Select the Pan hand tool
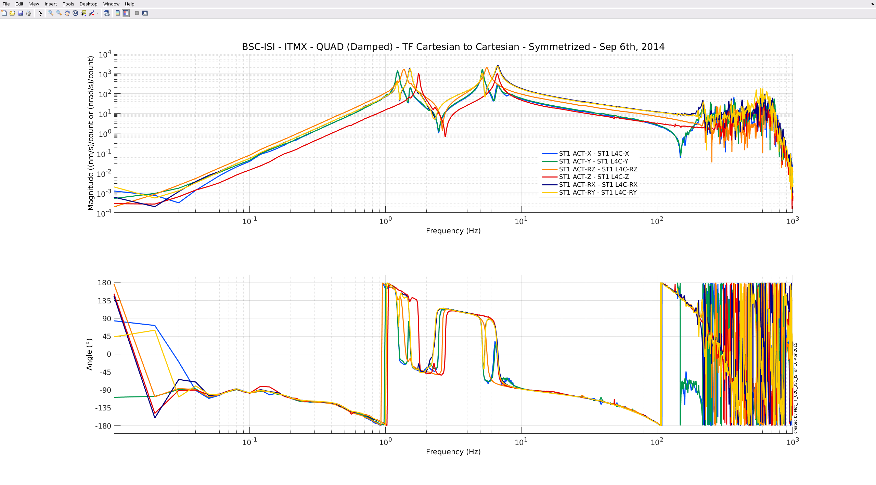876x485 pixels. coord(67,13)
